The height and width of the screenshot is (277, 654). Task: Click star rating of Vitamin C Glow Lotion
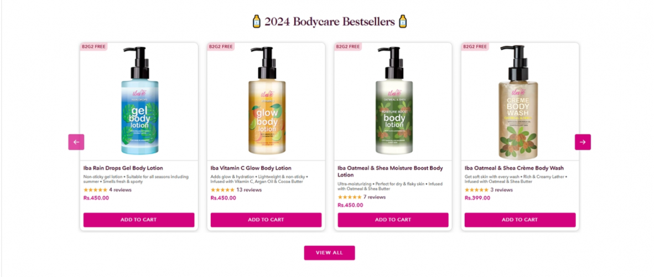coord(222,189)
